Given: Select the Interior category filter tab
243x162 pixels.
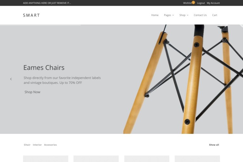Looking at the screenshot, I should (37, 145).
